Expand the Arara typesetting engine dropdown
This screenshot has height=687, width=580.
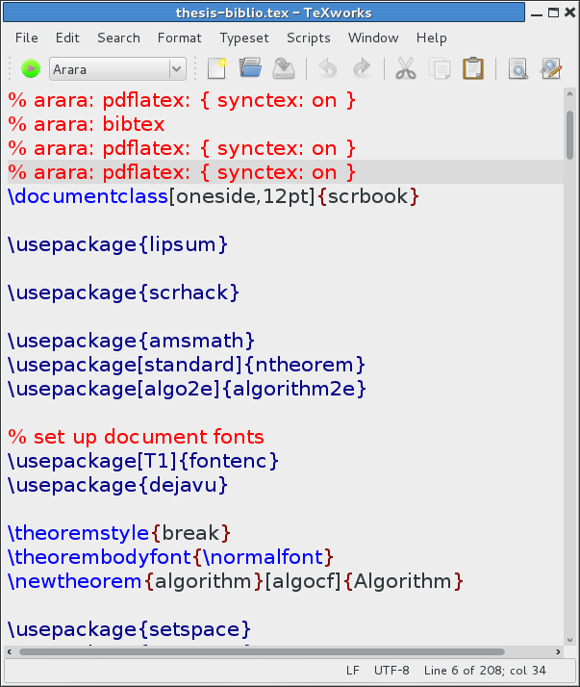(x=176, y=68)
